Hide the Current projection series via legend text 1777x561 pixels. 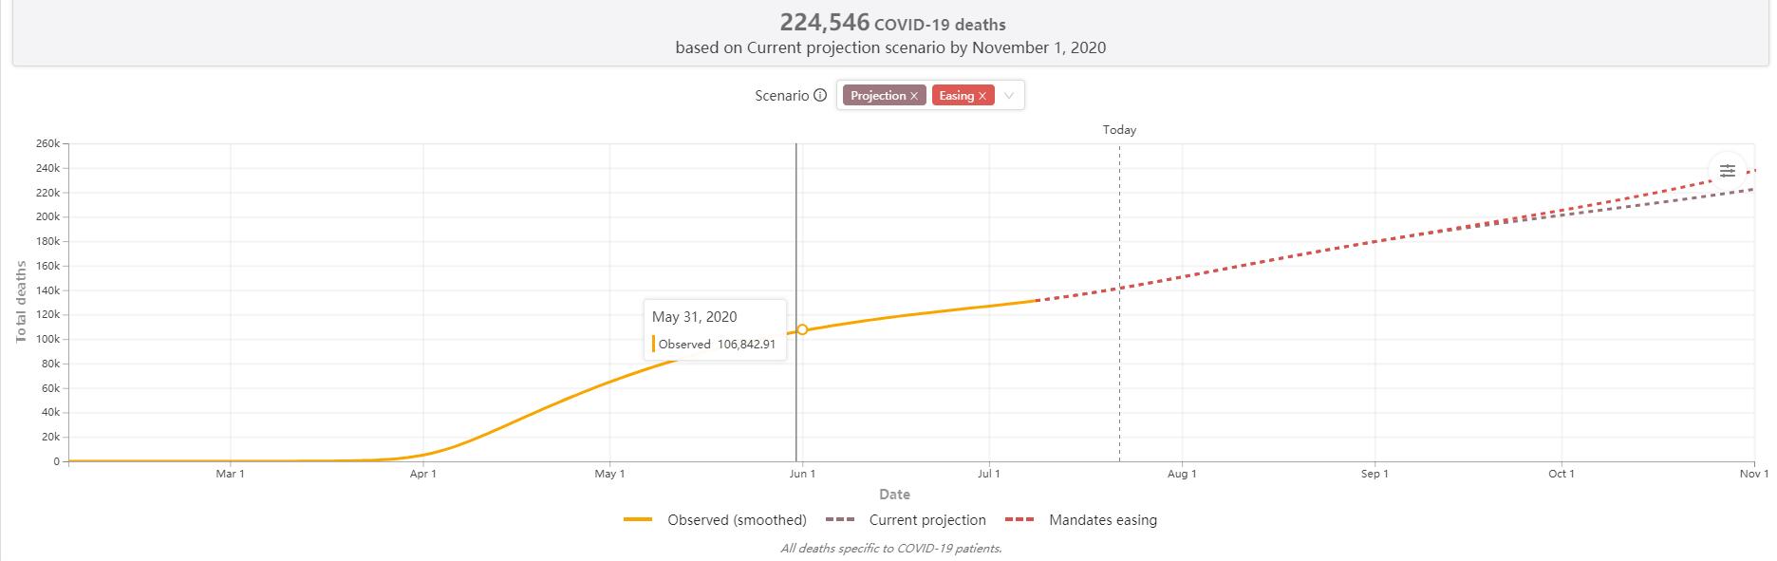[x=927, y=520]
